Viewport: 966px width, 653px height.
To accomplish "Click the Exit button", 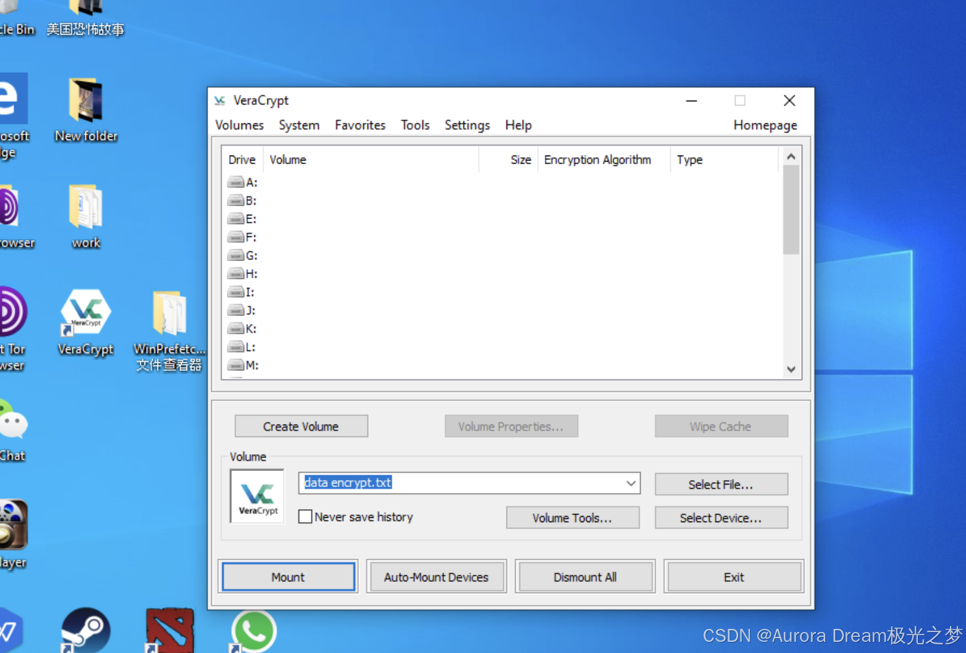I will coord(734,577).
